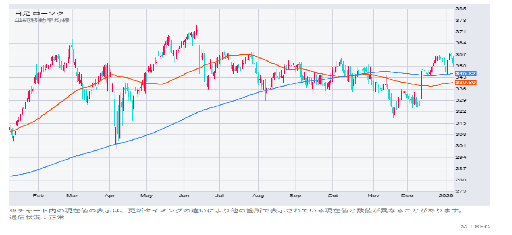The width and height of the screenshot is (512, 235).
Task: Click the blue 345.32 moving average price tag
Action: tap(465, 74)
